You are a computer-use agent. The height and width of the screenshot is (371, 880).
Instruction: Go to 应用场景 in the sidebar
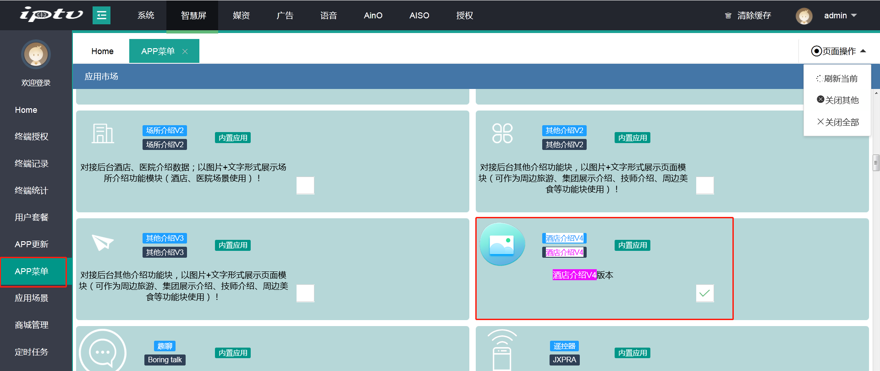[32, 298]
